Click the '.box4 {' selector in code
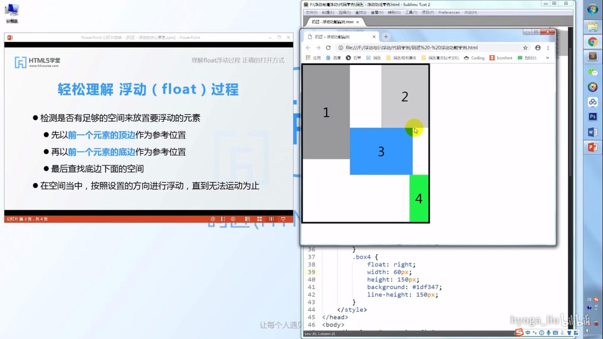This screenshot has height=339, width=603. 365,257
